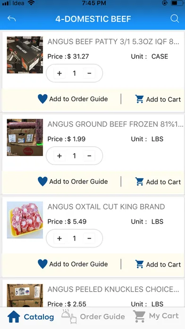Tap cart icon for Angus Oxtail Cut
The image size is (185, 329).
[139, 264]
